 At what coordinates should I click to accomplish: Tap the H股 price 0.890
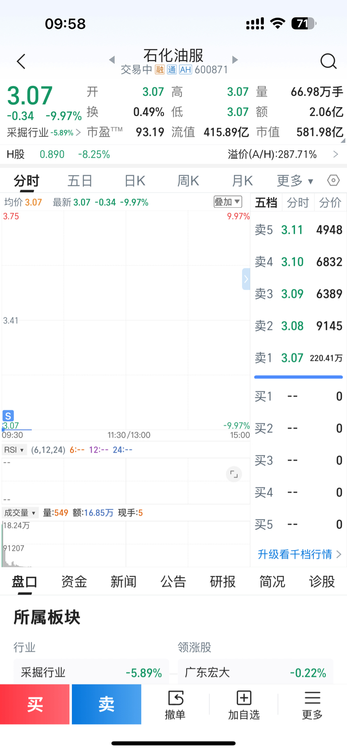52,154
